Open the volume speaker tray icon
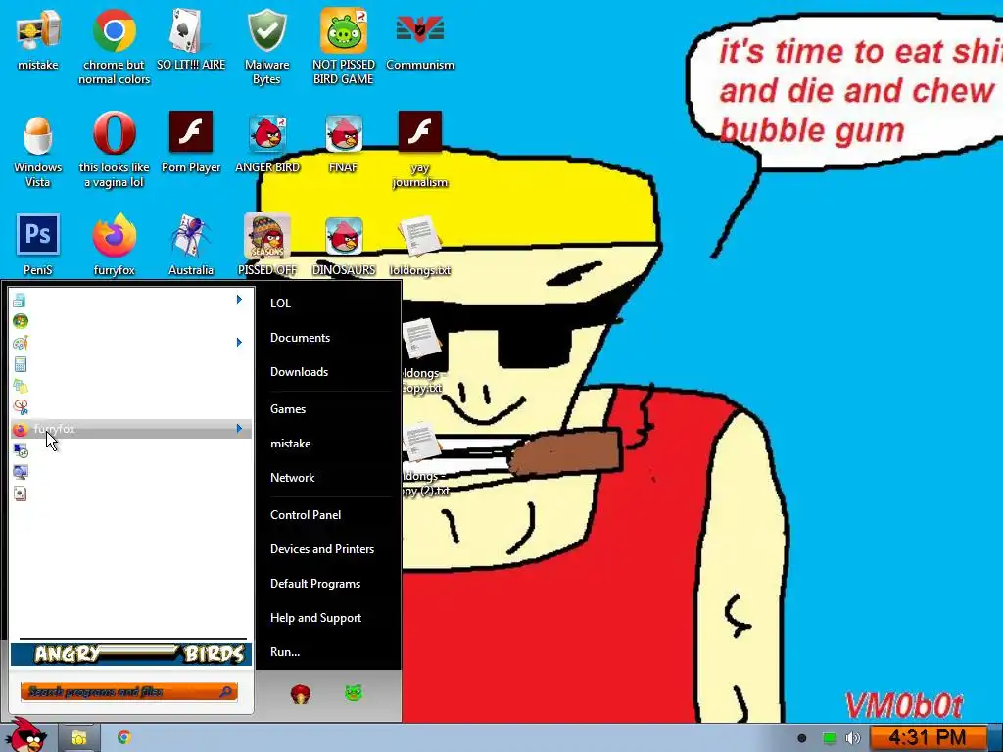This screenshot has height=752, width=1003. (x=853, y=738)
